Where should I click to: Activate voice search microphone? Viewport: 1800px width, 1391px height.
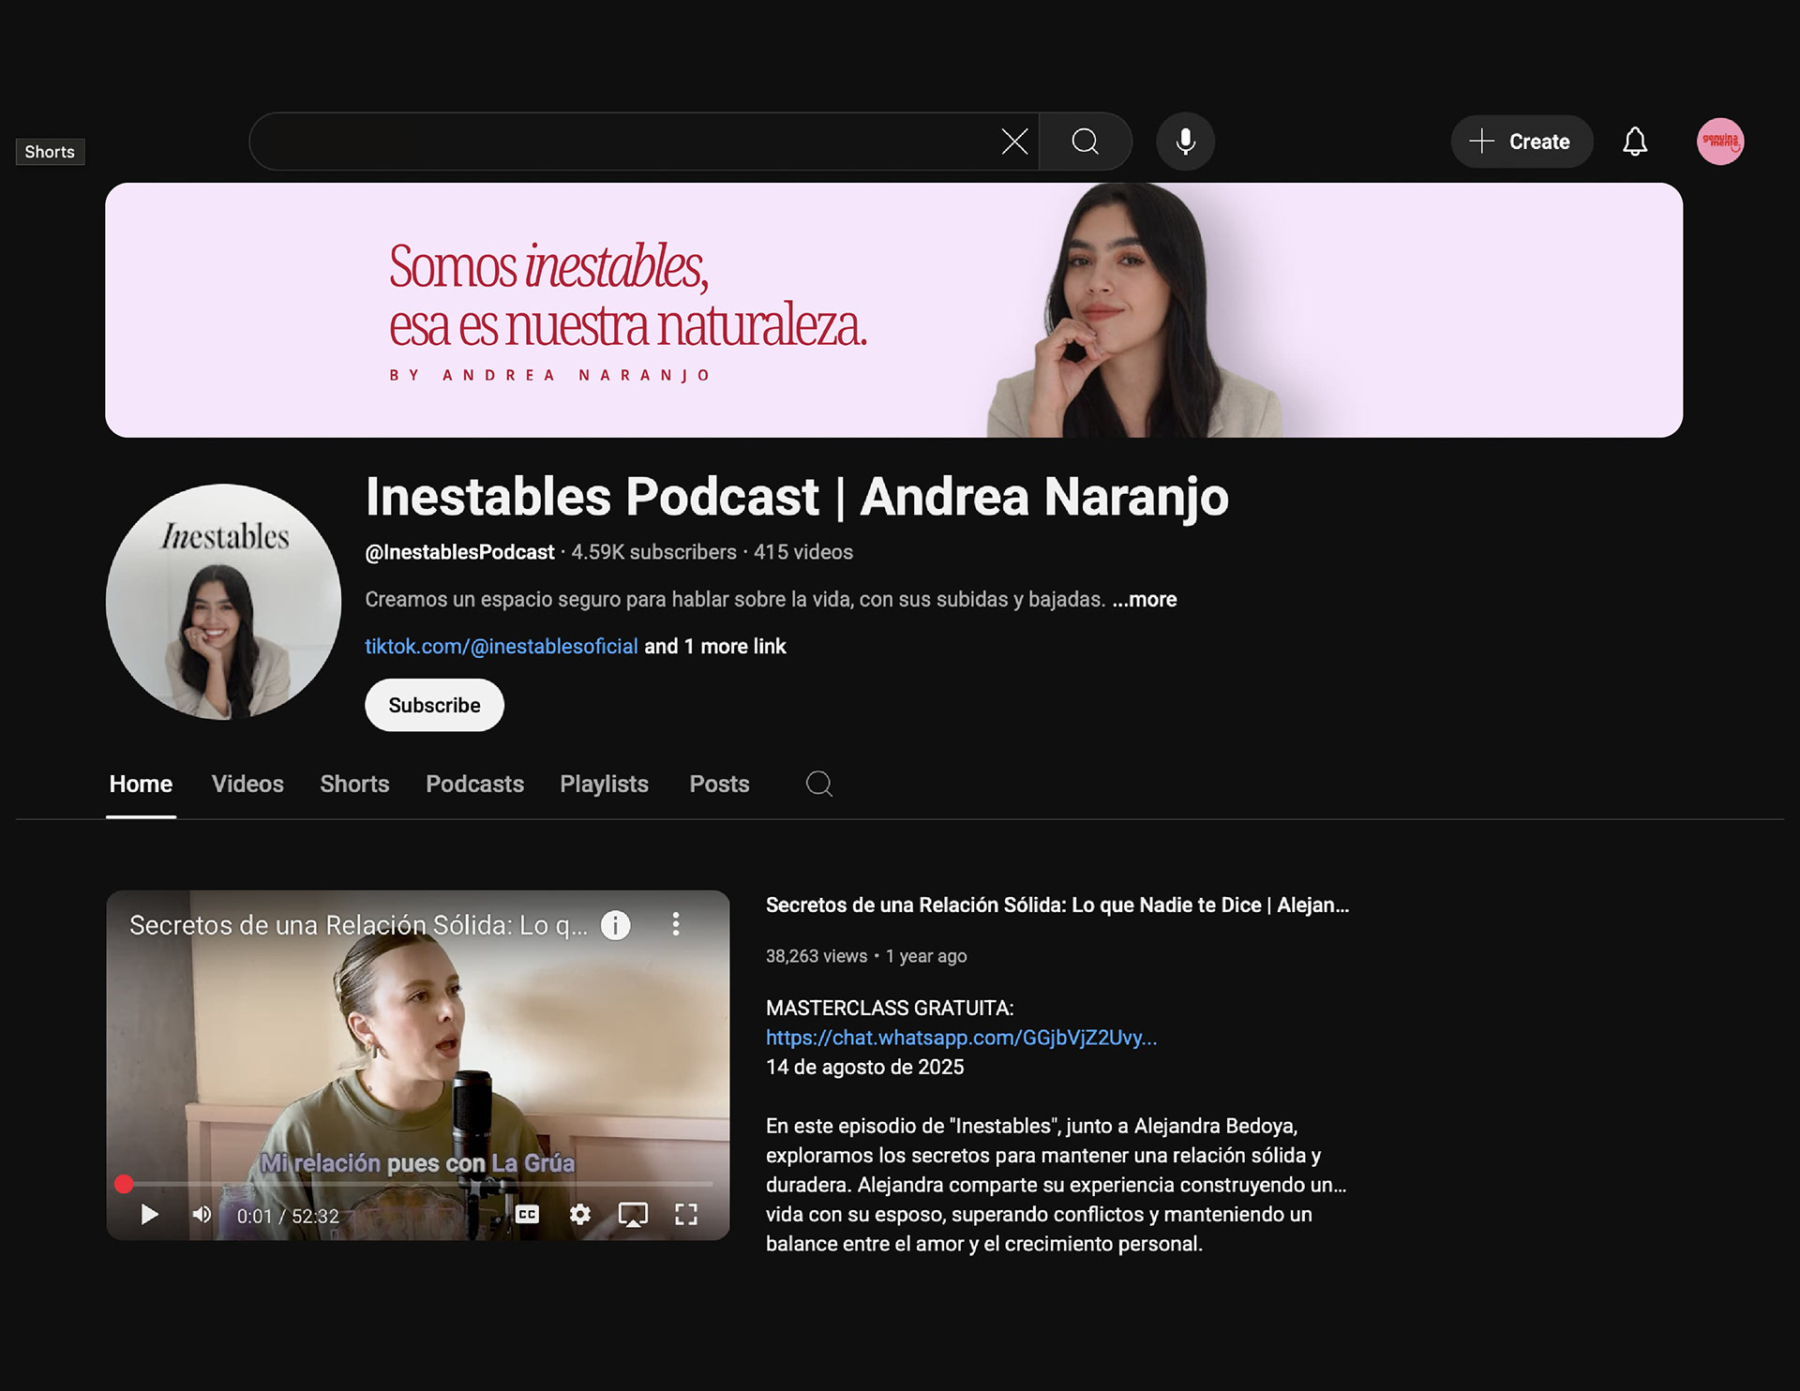1185,142
